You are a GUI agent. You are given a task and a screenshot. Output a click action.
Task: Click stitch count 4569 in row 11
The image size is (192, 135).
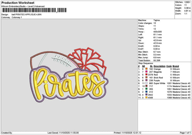[x=150, y=98]
